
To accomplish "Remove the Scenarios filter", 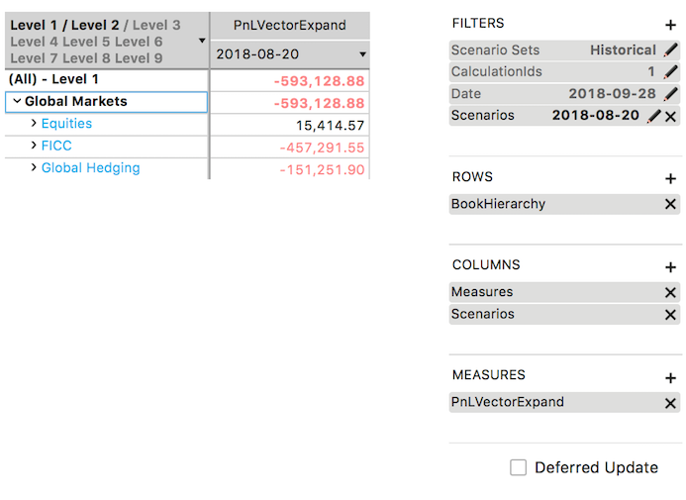I will click(671, 116).
